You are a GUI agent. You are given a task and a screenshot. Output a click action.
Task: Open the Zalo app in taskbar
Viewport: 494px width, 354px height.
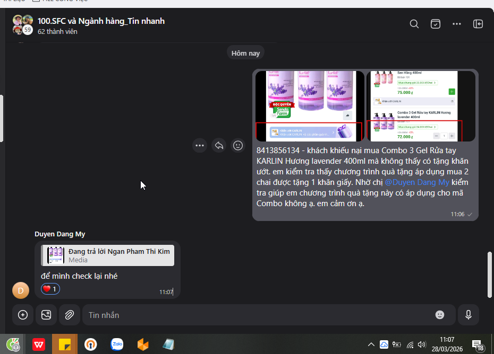point(117,344)
